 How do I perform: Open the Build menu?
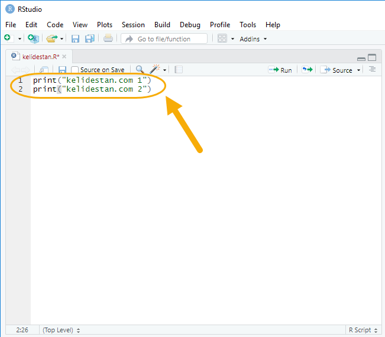(162, 25)
